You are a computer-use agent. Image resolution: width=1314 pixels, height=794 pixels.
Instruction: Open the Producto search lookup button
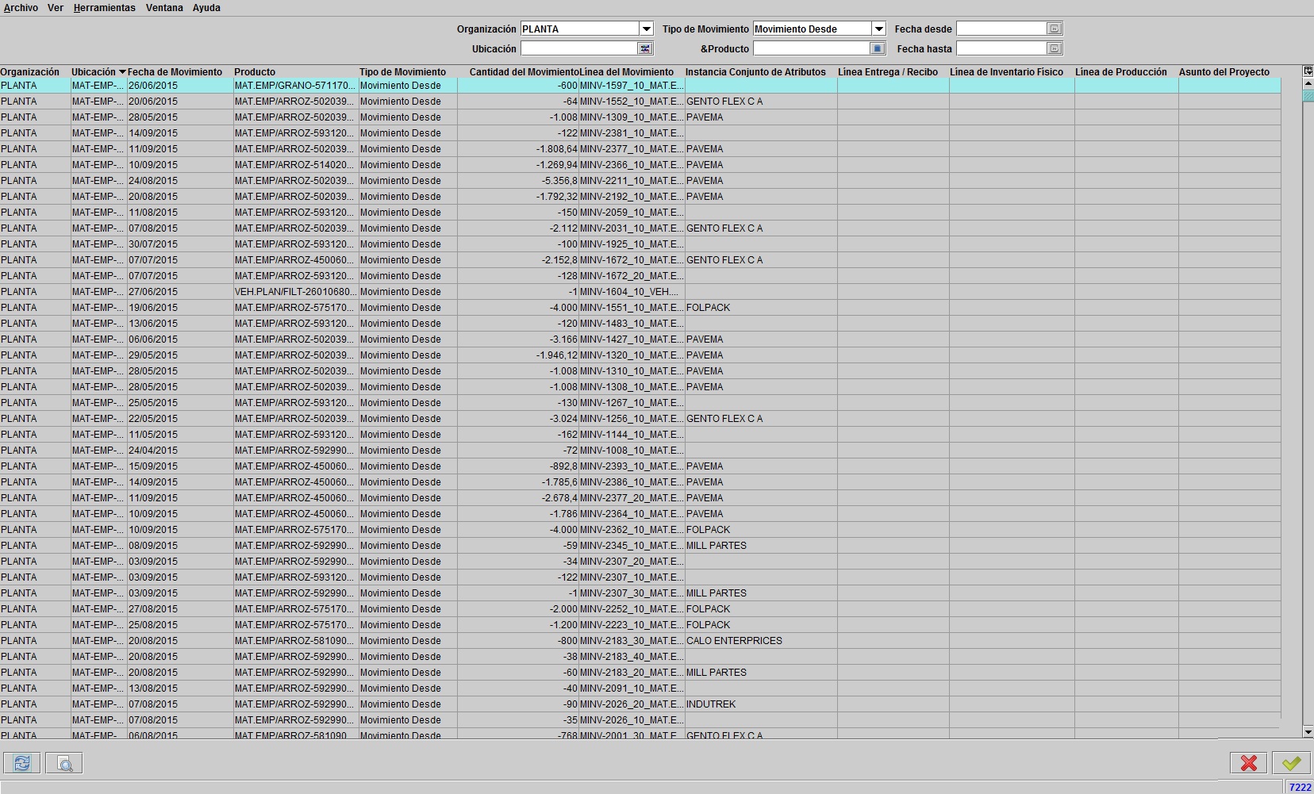(x=877, y=48)
